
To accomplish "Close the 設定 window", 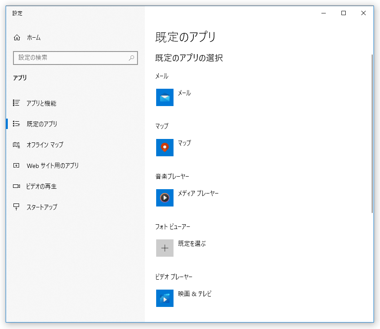I will tap(363, 13).
